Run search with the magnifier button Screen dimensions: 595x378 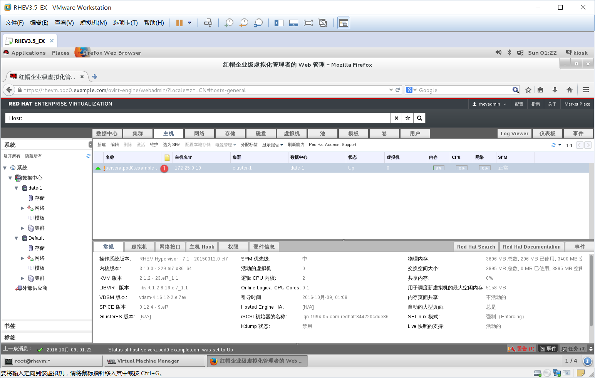pyautogui.click(x=420, y=118)
